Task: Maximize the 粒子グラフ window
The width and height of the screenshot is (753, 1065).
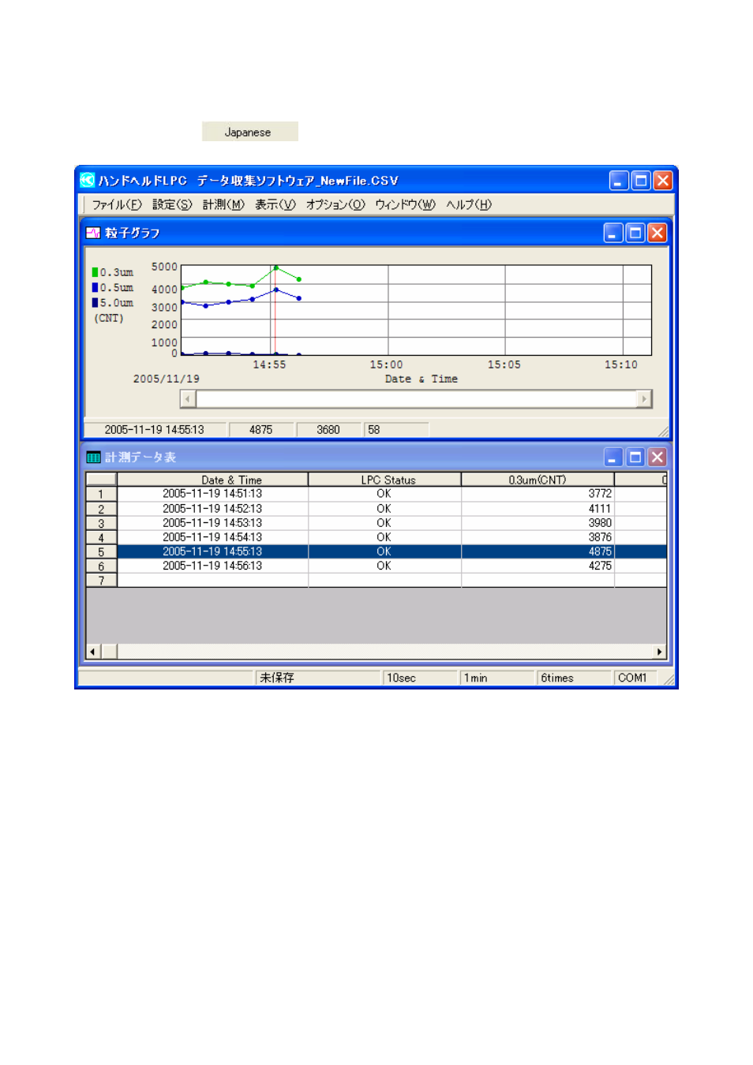Action: pos(635,233)
